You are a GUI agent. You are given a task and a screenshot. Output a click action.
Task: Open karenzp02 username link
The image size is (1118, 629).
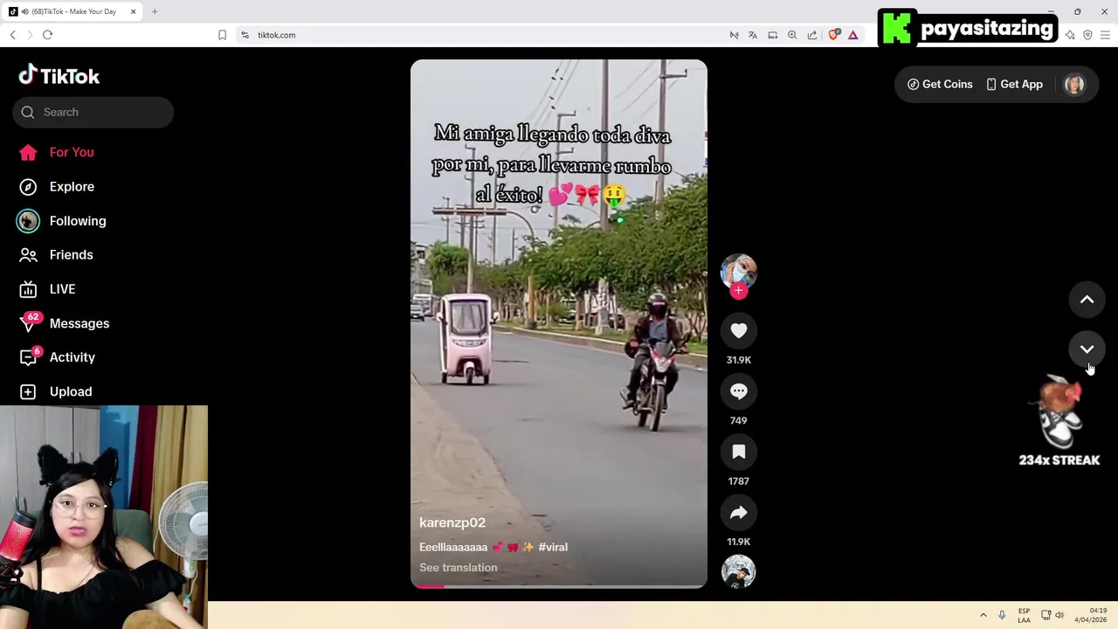pyautogui.click(x=452, y=522)
